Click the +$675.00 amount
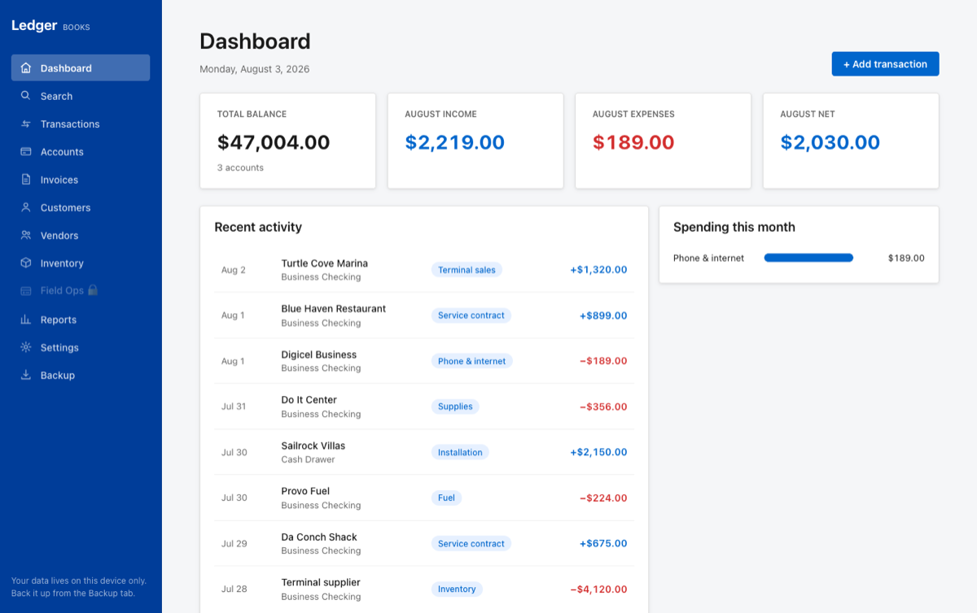Viewport: 977px width, 613px height. (603, 543)
